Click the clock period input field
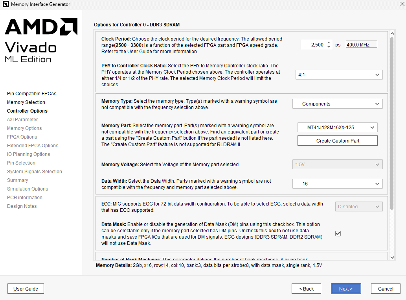This screenshot has height=300, width=406. 313,44
